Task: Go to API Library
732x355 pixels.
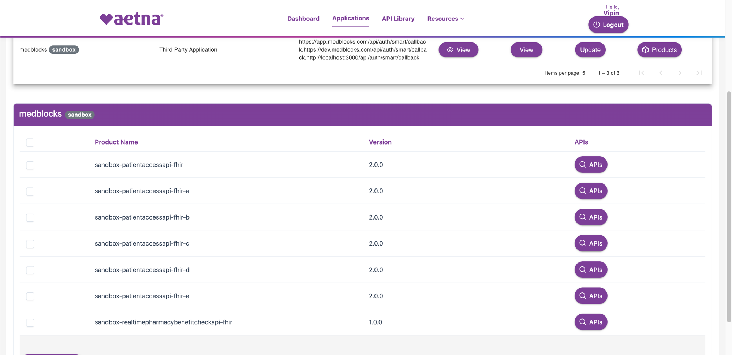Action: tap(398, 19)
